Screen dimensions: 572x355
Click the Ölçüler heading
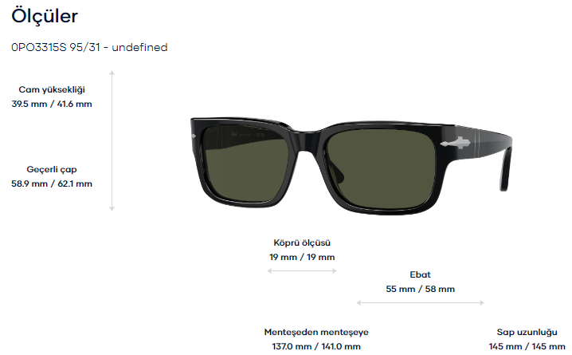[x=45, y=17]
